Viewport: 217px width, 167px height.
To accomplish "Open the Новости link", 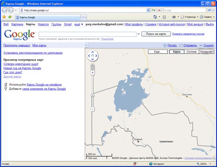I will point(43,24).
